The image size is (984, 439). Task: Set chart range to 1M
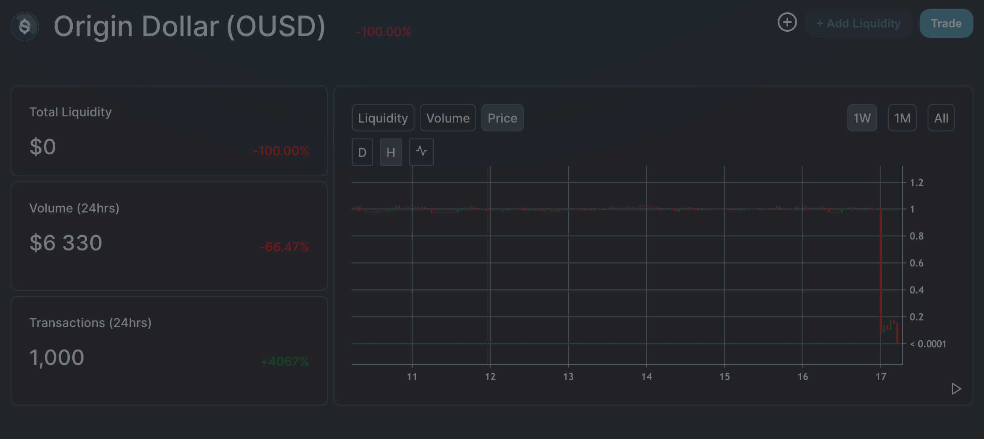[x=902, y=118]
